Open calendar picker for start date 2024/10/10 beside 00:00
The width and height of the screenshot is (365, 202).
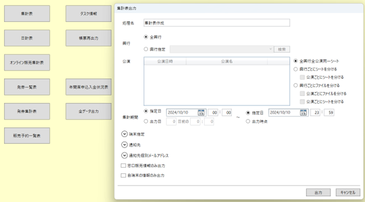pyautogui.click(x=201, y=113)
